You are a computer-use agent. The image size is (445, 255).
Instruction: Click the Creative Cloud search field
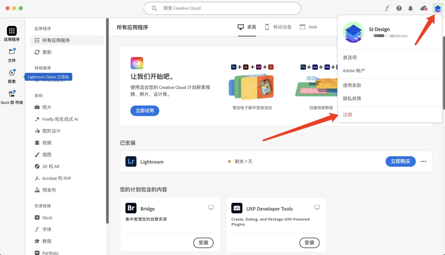222,8
